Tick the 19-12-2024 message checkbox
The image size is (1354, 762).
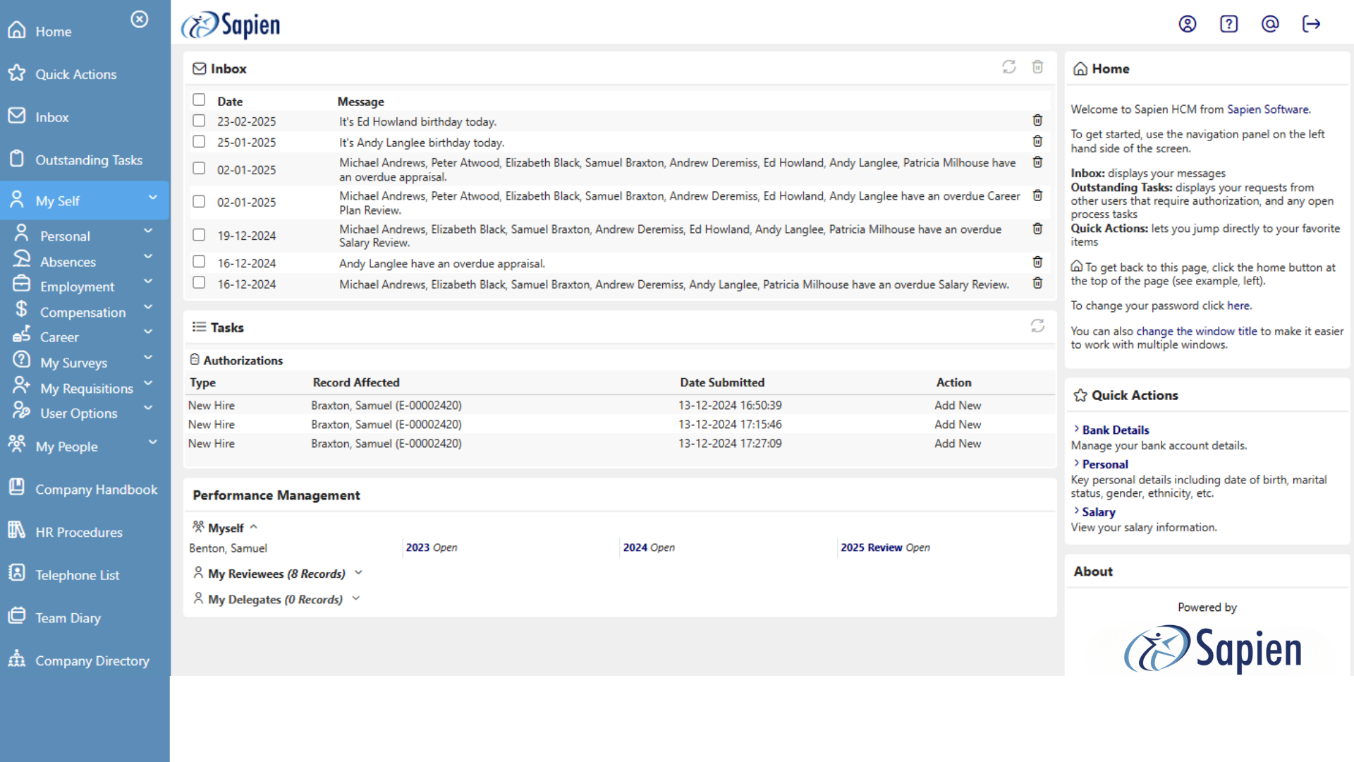(x=199, y=235)
